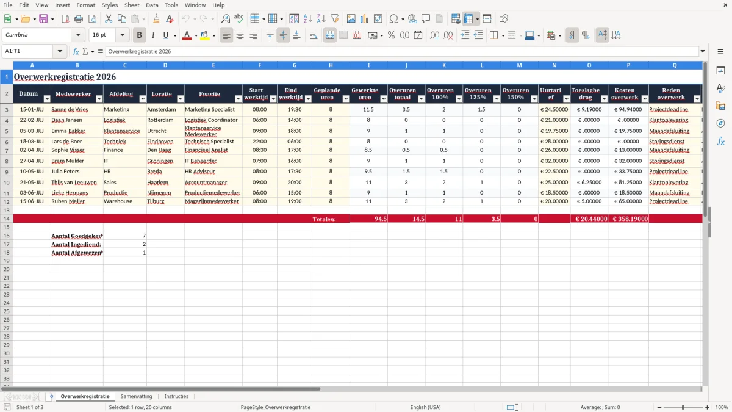Image resolution: width=732 pixels, height=412 pixels.
Task: Toggle Merge and Center Cells button
Action: [x=330, y=35]
